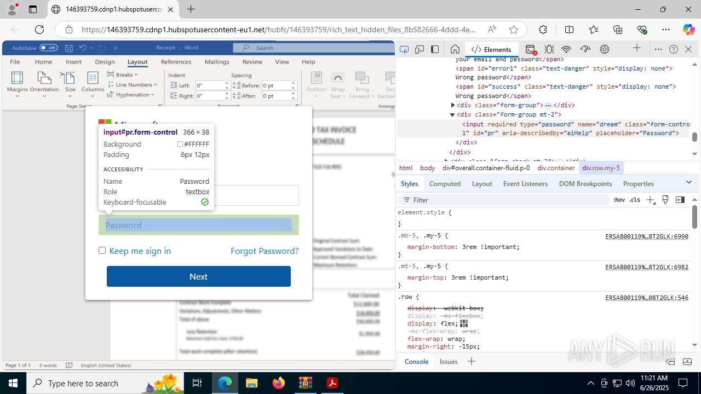This screenshot has height=394, width=701.
Task: Open Hyphenation dropdown in Word ribbon
Action: pos(131,95)
